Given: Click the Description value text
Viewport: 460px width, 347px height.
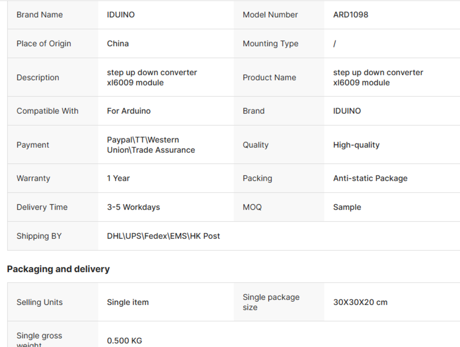Looking at the screenshot, I should [152, 77].
